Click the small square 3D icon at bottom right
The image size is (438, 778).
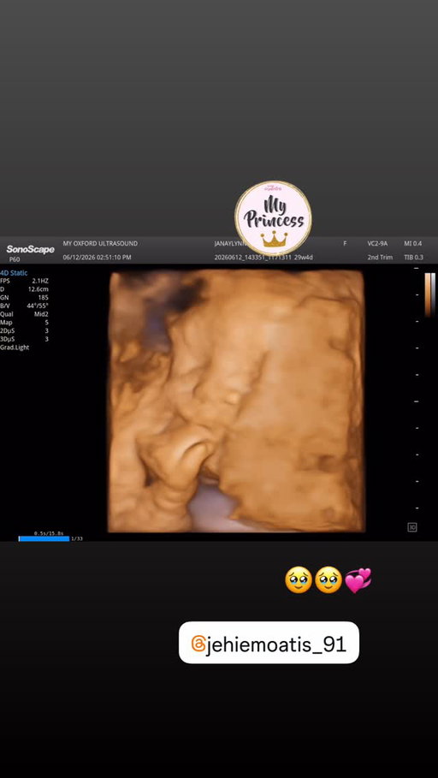pyautogui.click(x=411, y=527)
